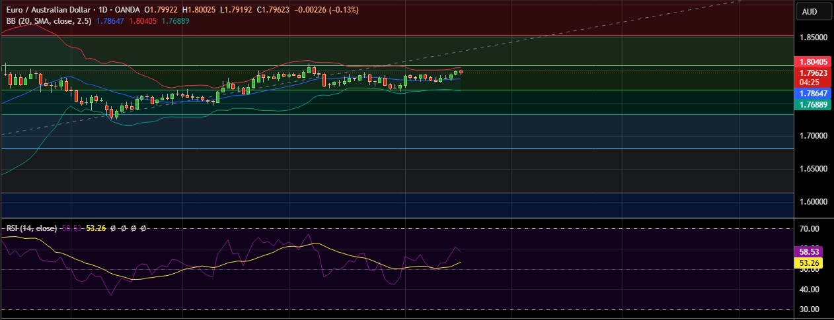The height and width of the screenshot is (320, 834).
Task: Click the yellow 53.26 RSI average axis label
Action: [x=810, y=263]
